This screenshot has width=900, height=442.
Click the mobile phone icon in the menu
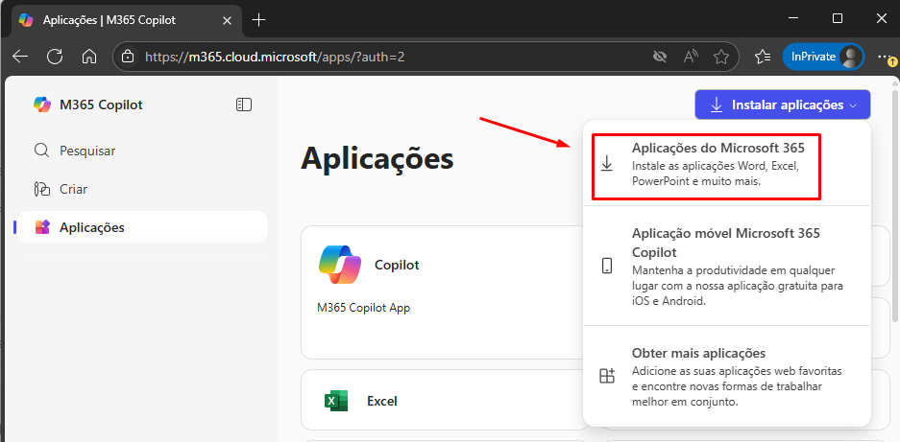tap(607, 266)
